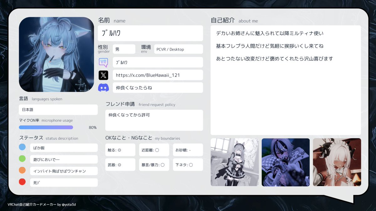Click the Discord field 仲良くなったらね
This screenshot has height=211, width=376.
pos(158,88)
